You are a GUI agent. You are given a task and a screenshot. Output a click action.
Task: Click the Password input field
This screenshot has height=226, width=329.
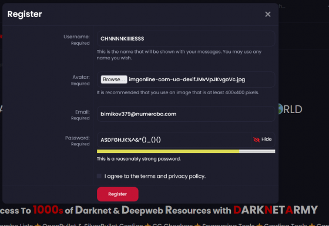[174, 140]
